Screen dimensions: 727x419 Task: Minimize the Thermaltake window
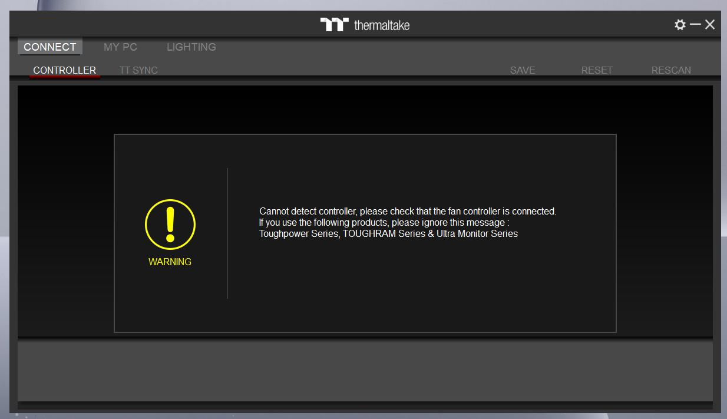click(x=695, y=25)
